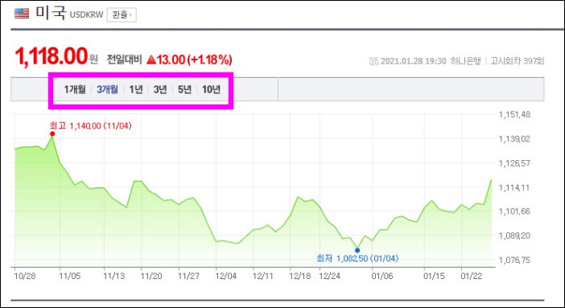Click the 하나은행 source text
Viewport: 565px width, 308px height.
(465, 61)
